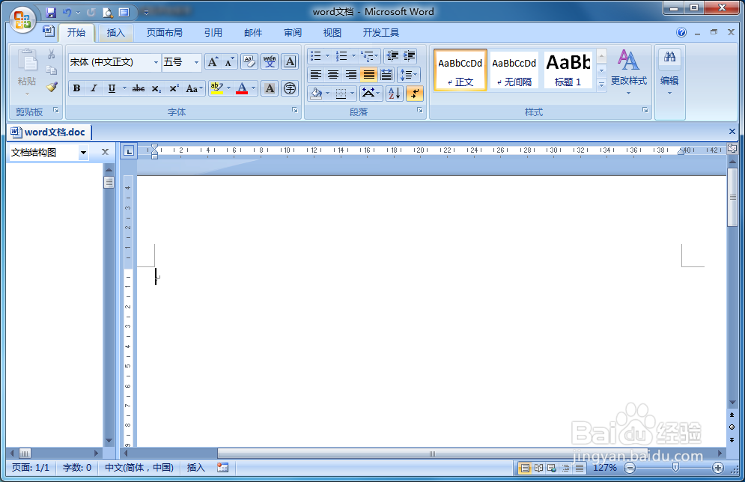The width and height of the screenshot is (745, 482).
Task: Open change case Aa dropdown
Action: [x=195, y=88]
